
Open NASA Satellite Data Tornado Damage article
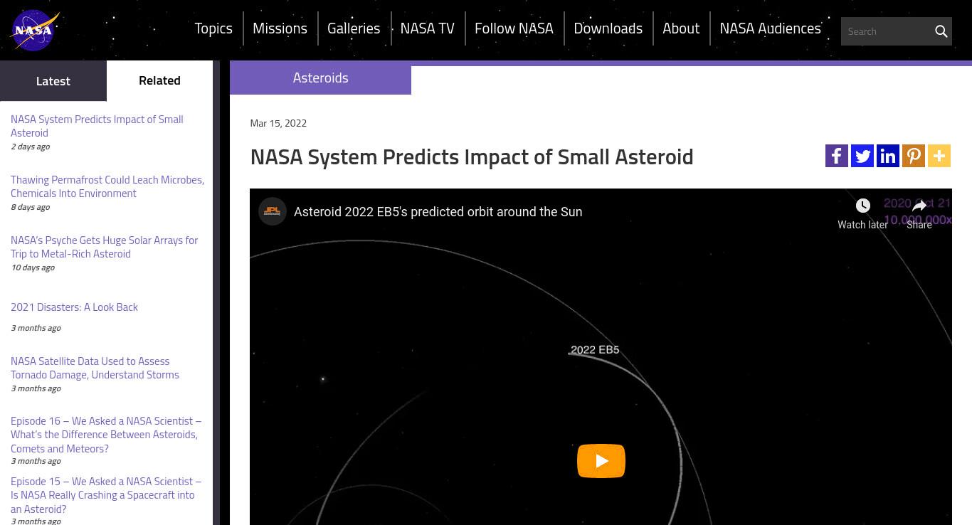pyautogui.click(x=95, y=368)
